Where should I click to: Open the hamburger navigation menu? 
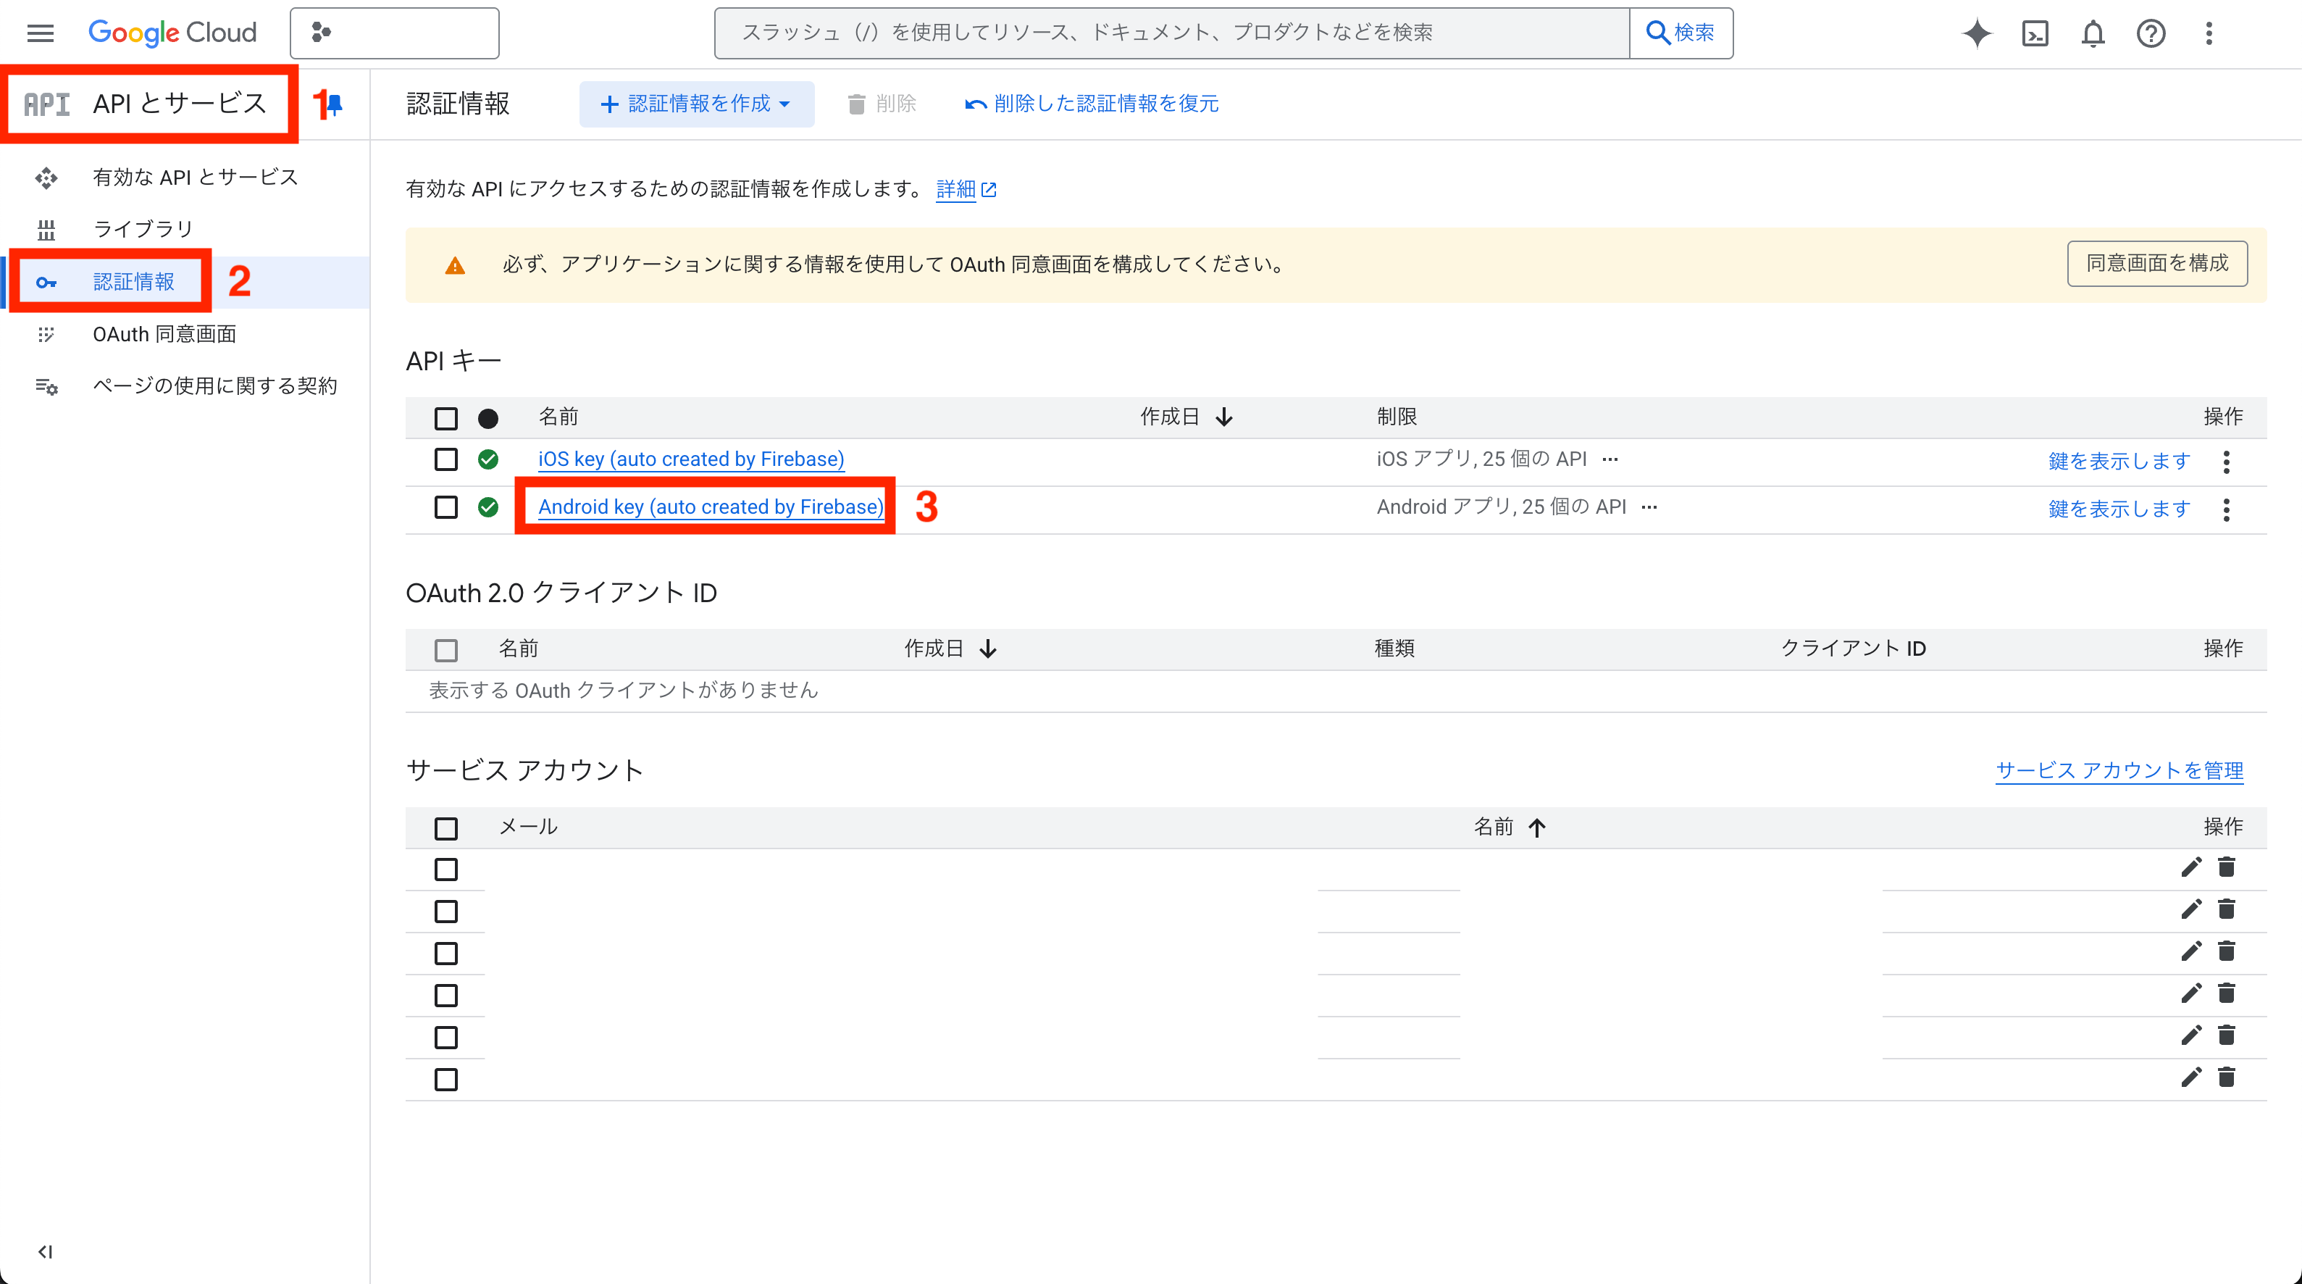point(41,33)
